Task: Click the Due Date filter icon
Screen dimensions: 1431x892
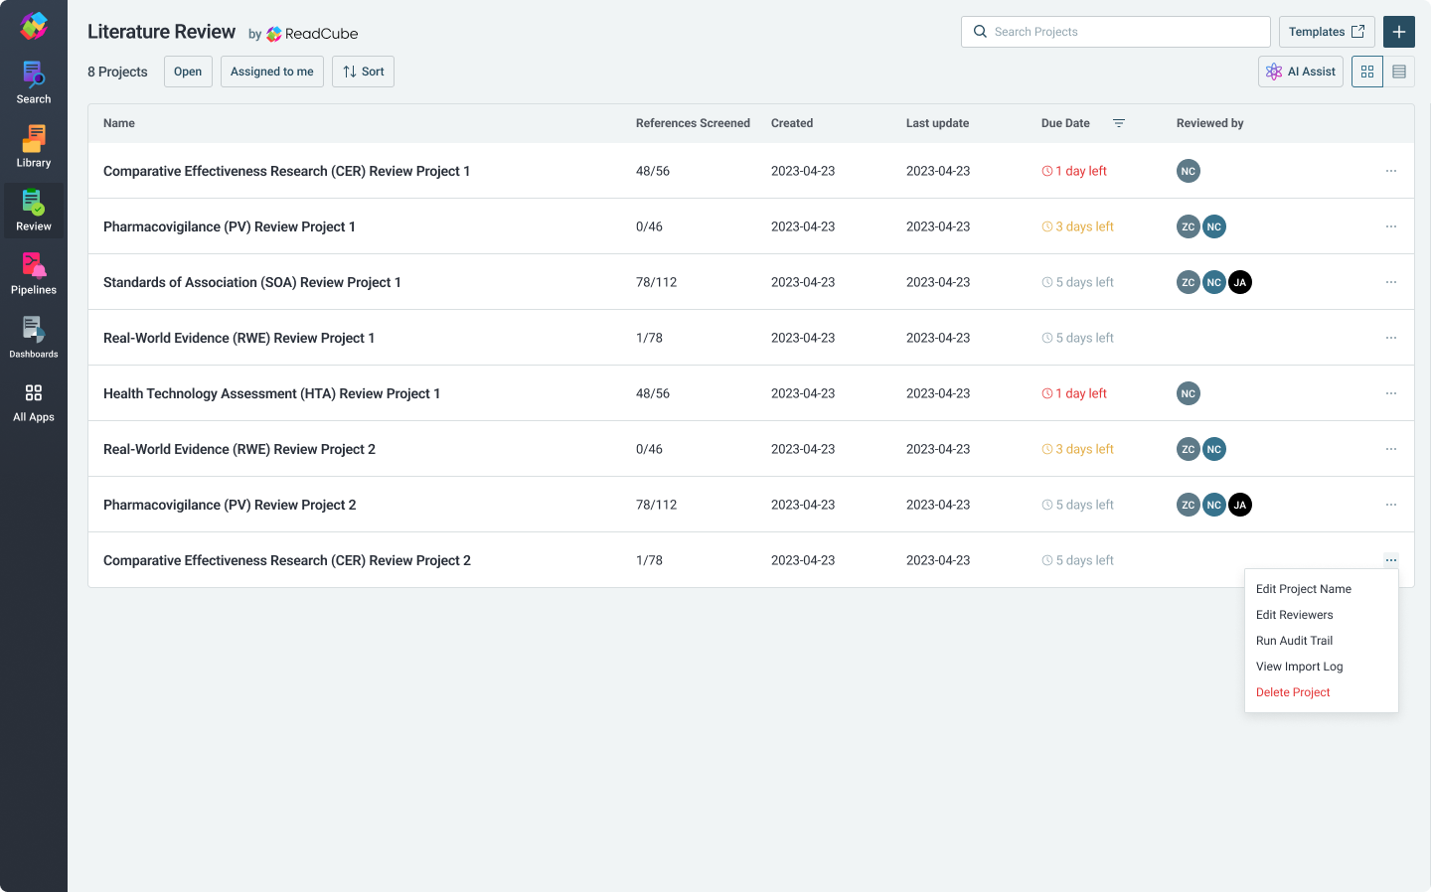Action: click(1119, 123)
